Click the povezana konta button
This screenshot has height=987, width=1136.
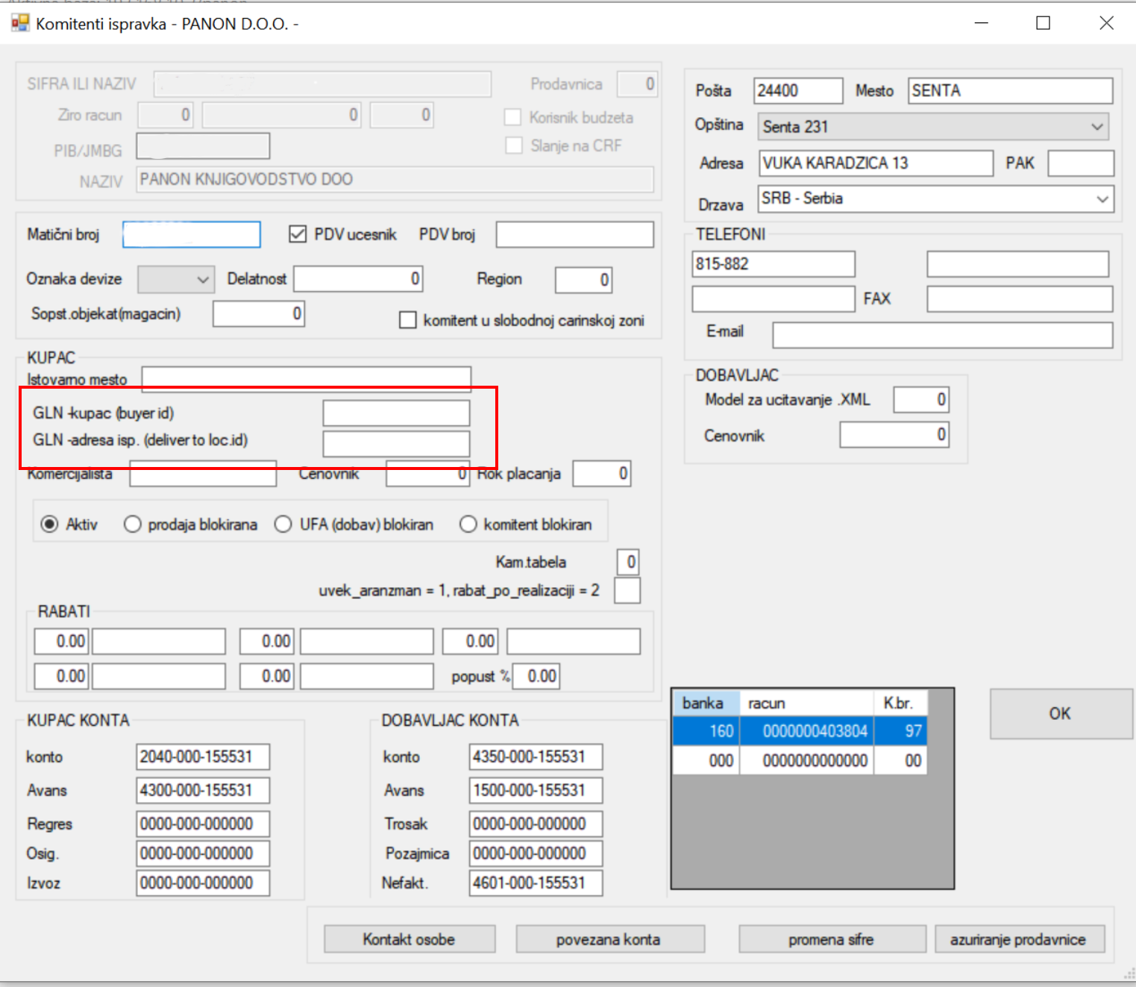(x=609, y=939)
